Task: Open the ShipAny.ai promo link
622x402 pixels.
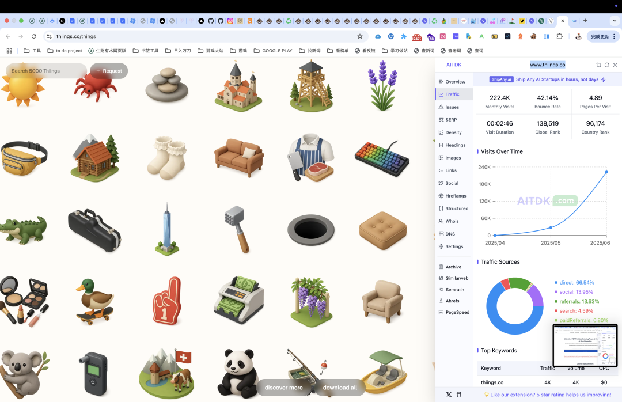Action: (548, 79)
